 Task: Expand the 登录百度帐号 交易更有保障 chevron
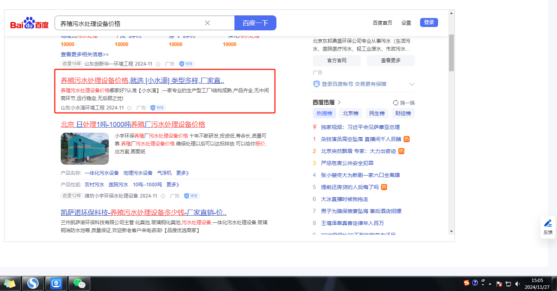pos(411,84)
